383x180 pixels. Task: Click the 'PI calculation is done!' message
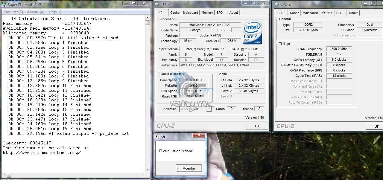coord(176,151)
